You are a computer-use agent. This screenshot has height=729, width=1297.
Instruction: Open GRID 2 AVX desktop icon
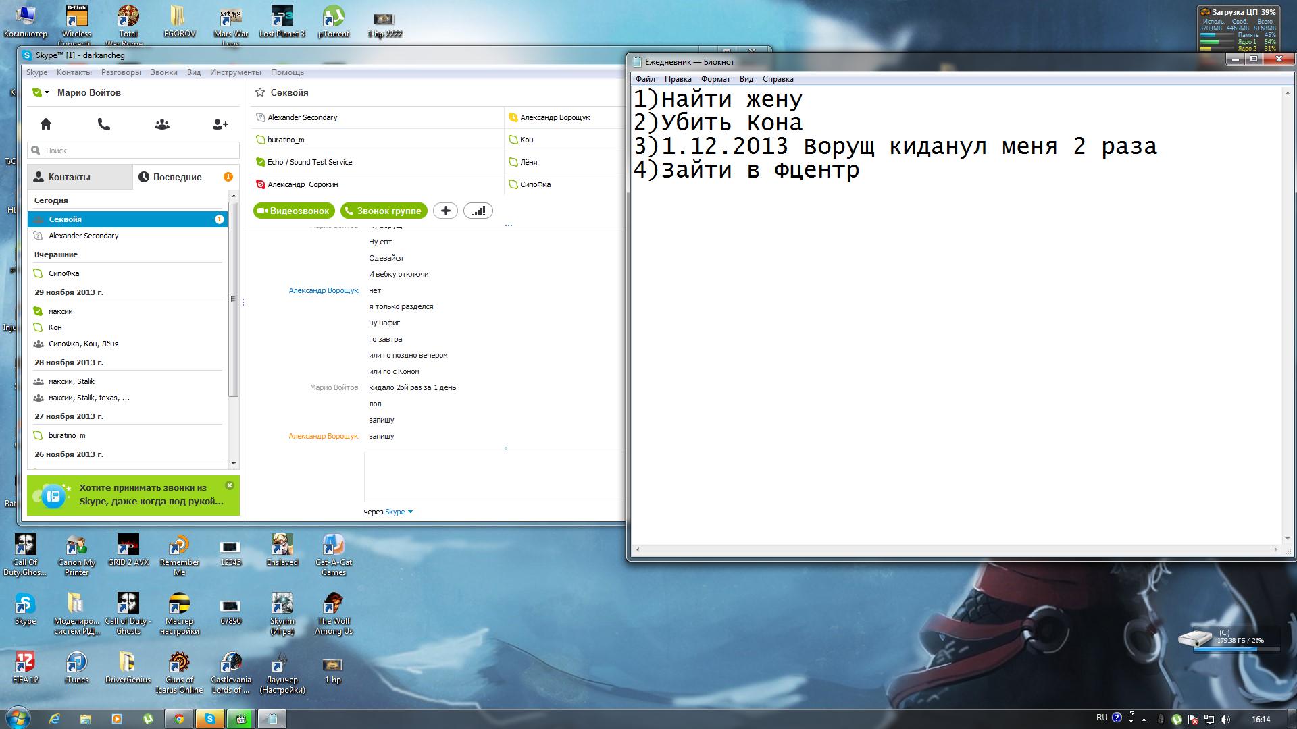point(128,550)
